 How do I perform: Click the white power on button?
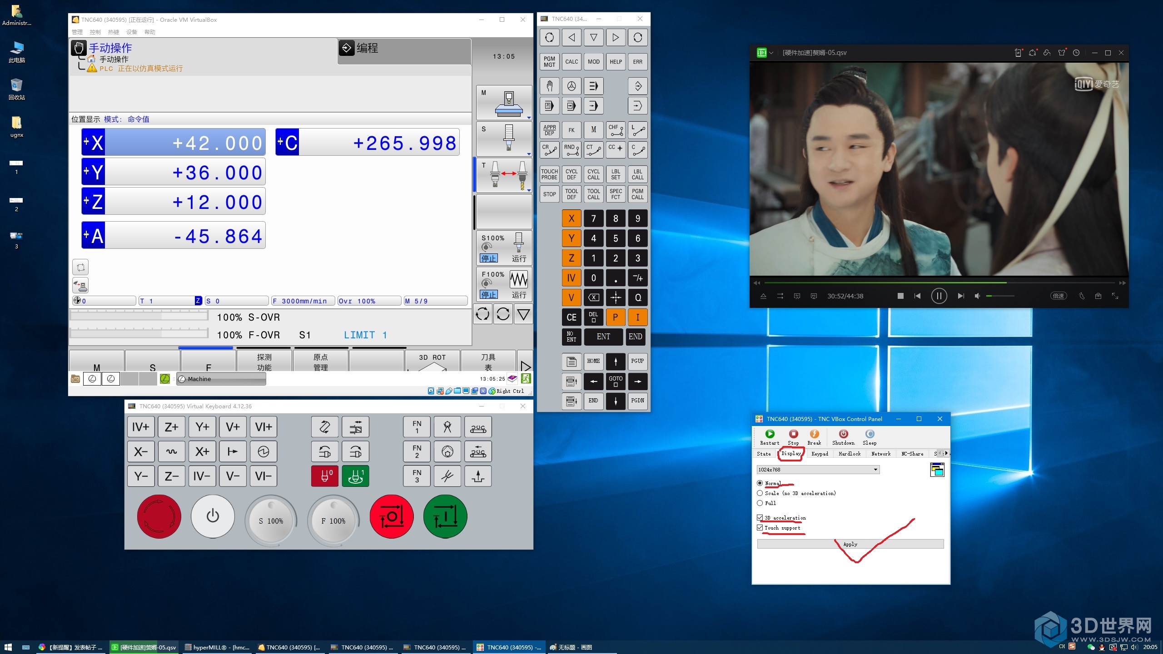click(213, 516)
